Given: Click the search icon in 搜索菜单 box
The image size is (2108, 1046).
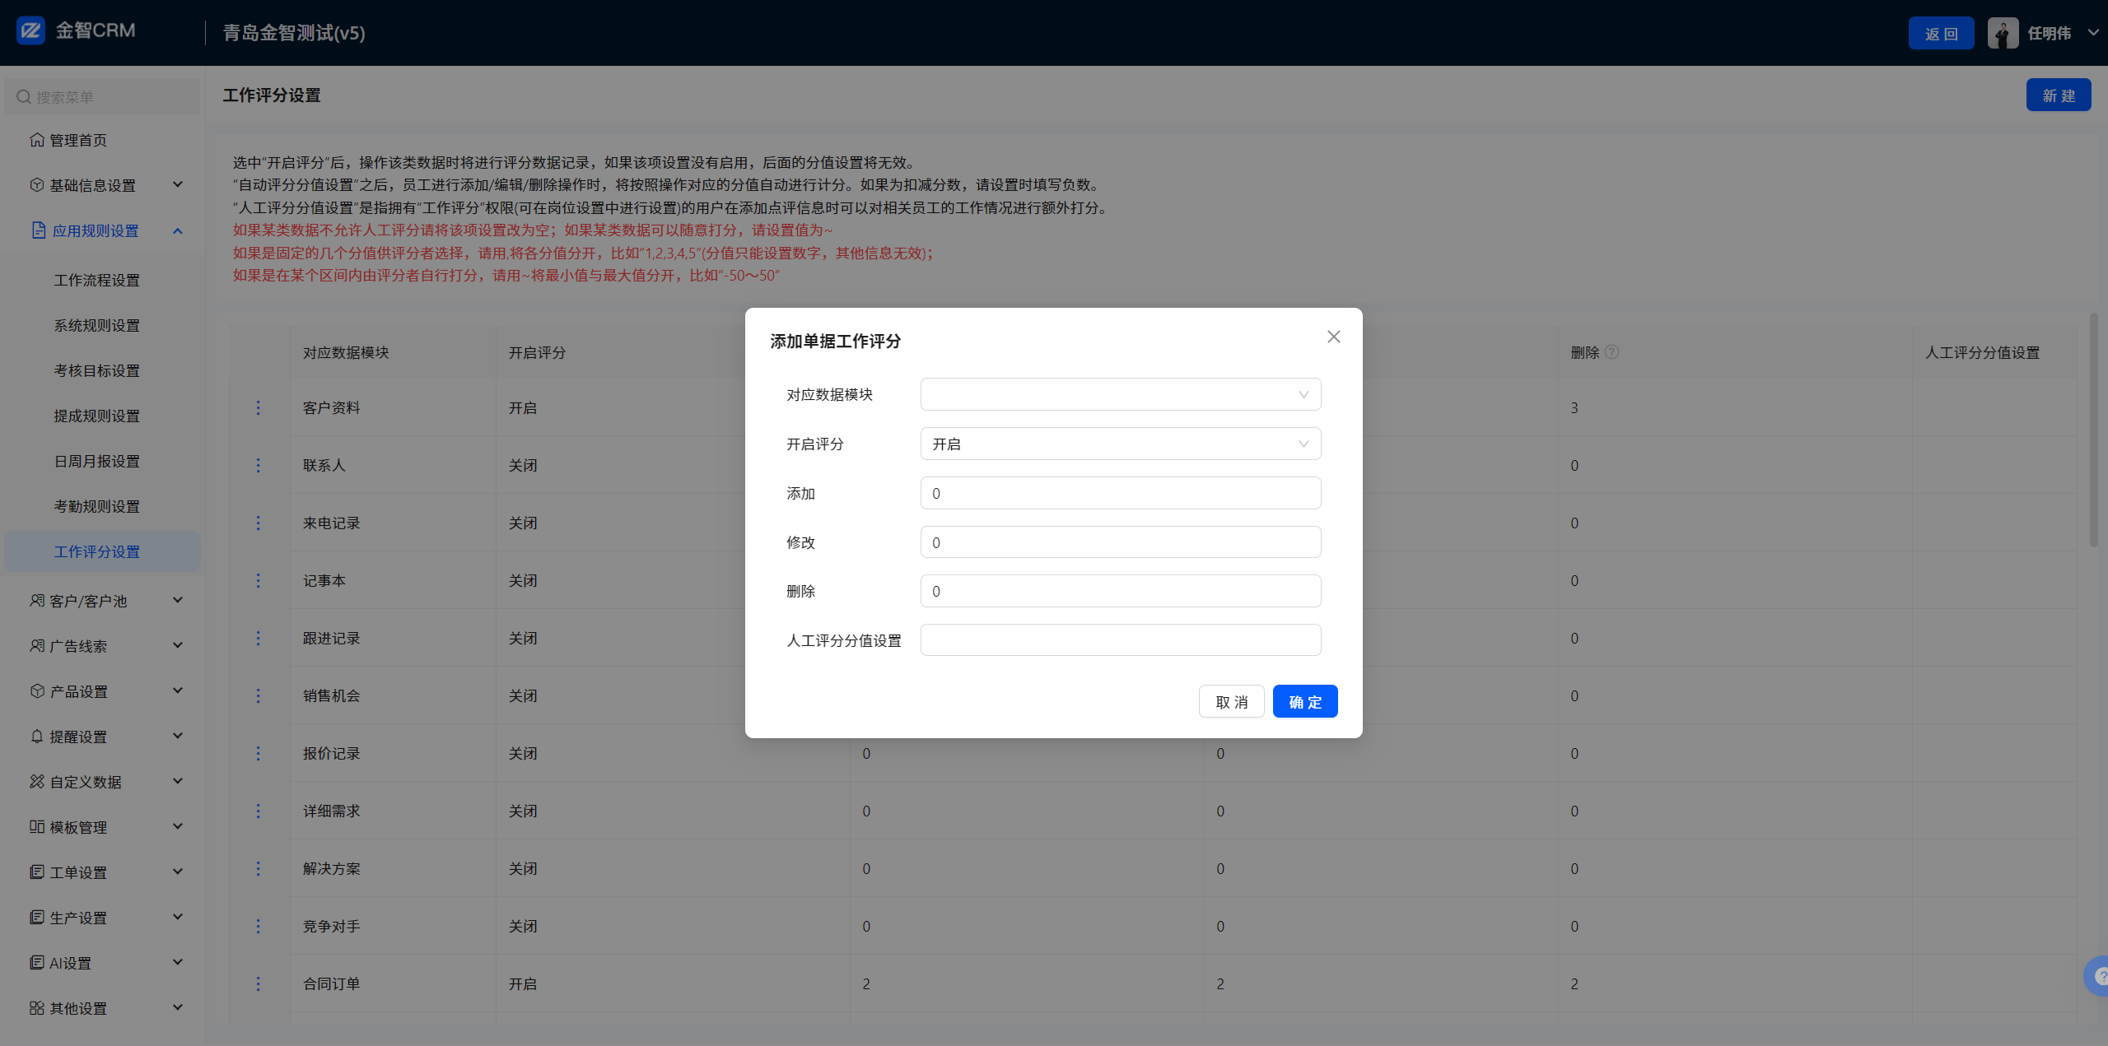Looking at the screenshot, I should tap(24, 97).
